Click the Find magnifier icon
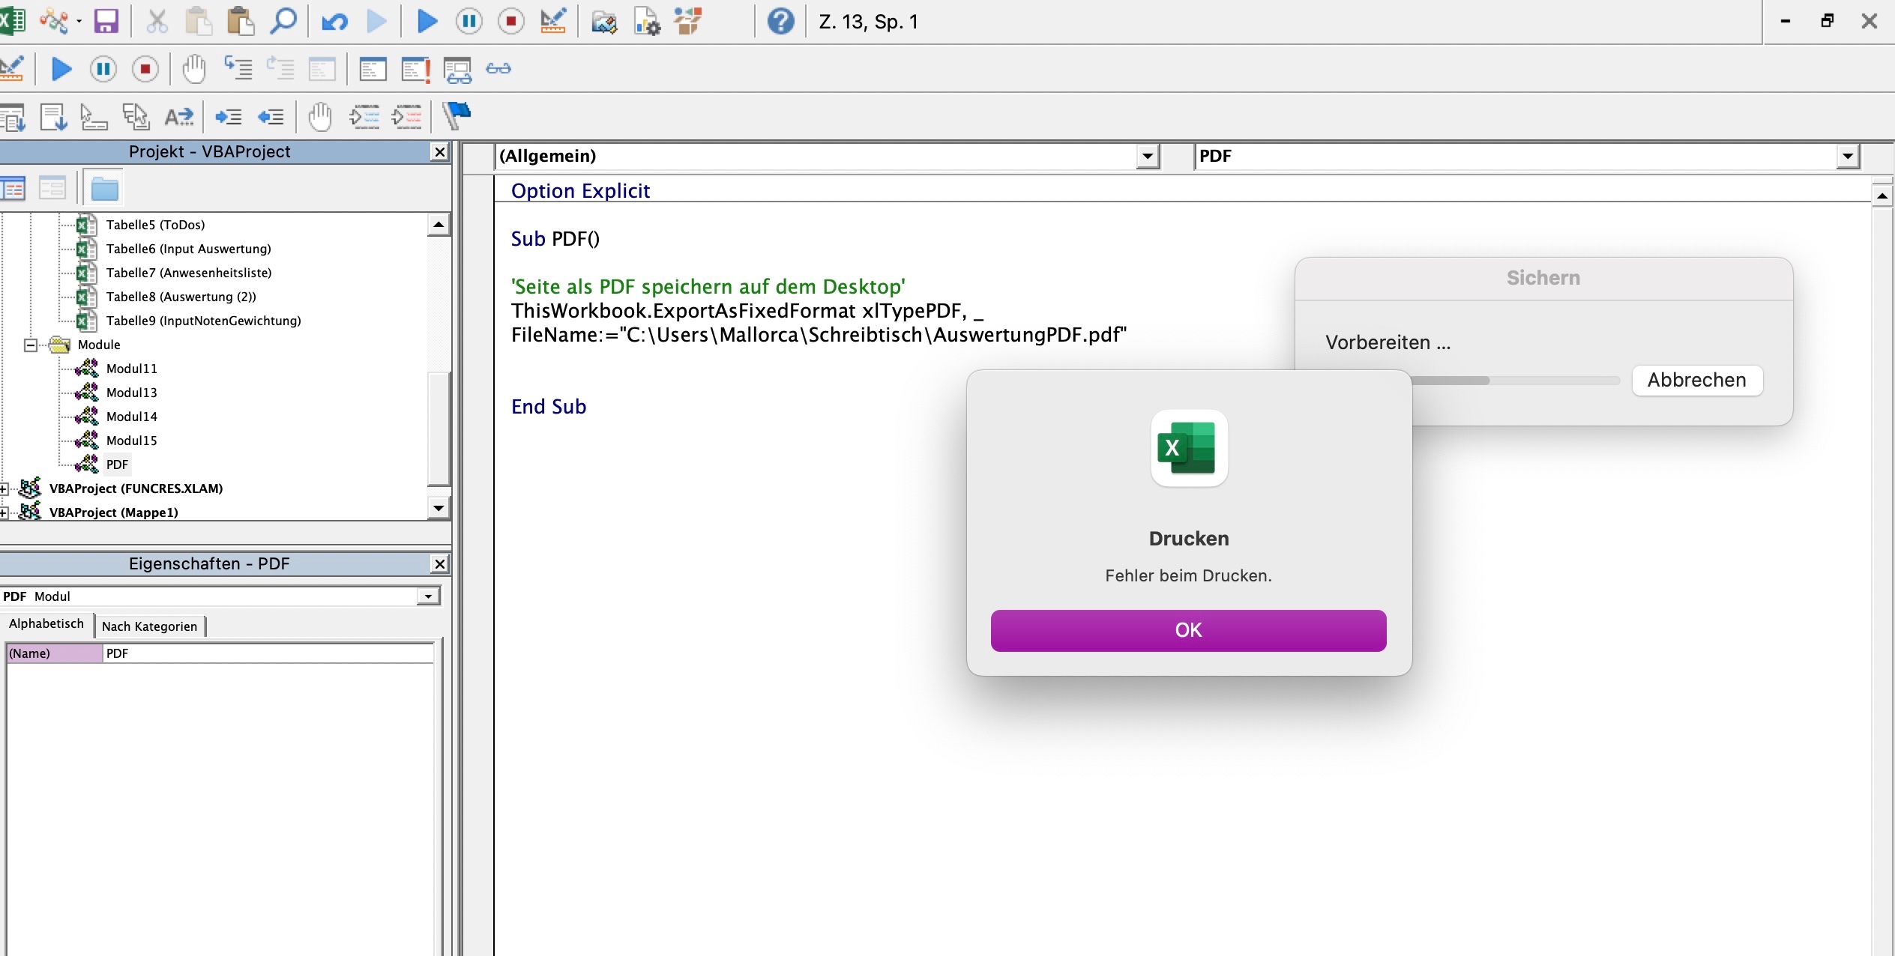This screenshot has height=956, width=1895. click(x=283, y=21)
